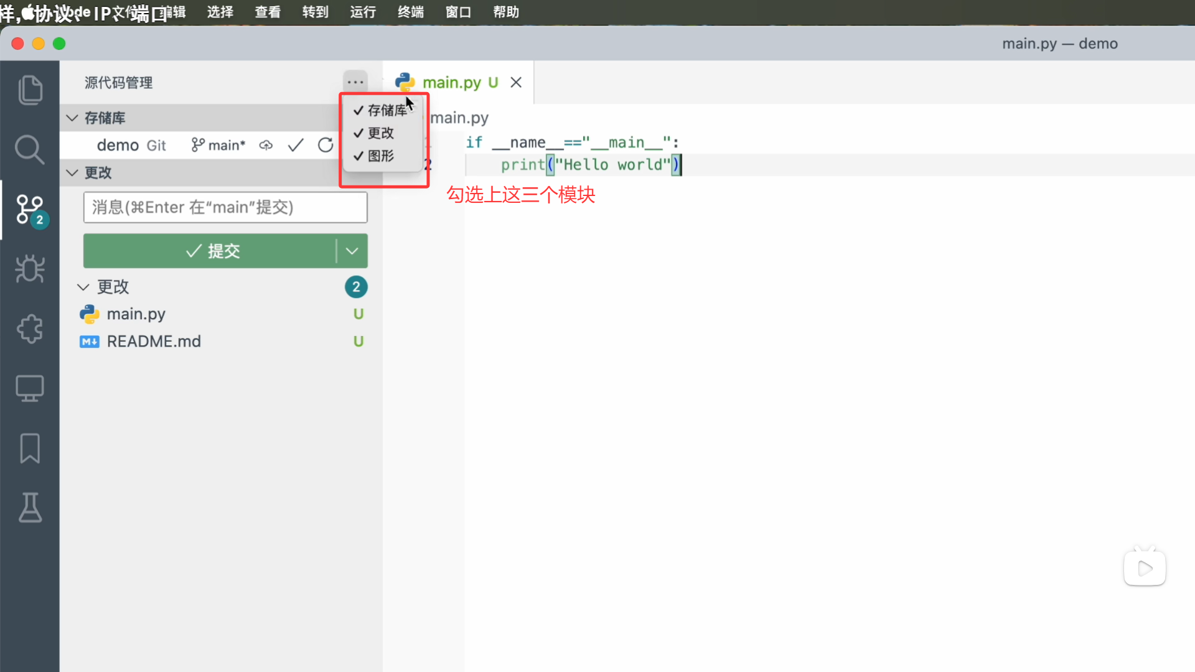Collapse the 更改 file list group

tap(112, 287)
